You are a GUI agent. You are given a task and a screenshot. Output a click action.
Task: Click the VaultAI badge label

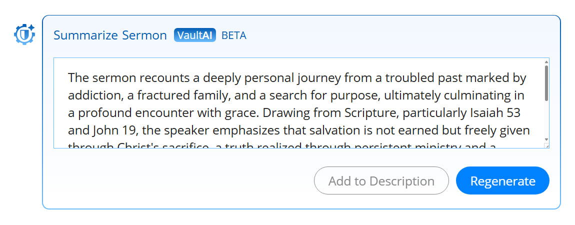pos(194,35)
